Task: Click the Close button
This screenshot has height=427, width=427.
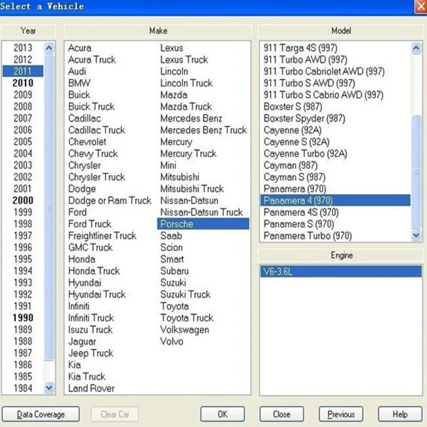Action: [281, 414]
